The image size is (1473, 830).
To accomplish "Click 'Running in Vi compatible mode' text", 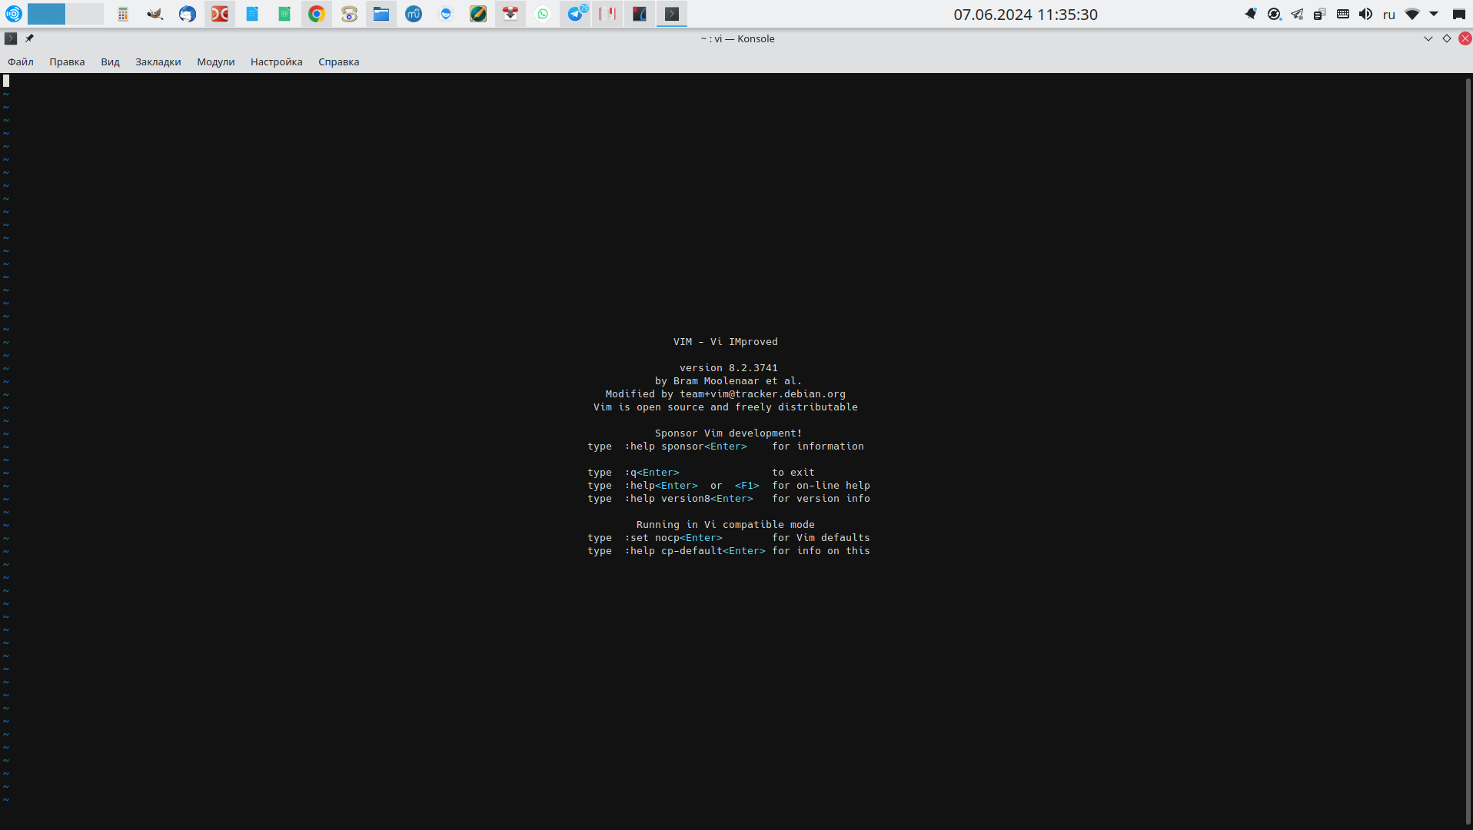I will click(726, 525).
